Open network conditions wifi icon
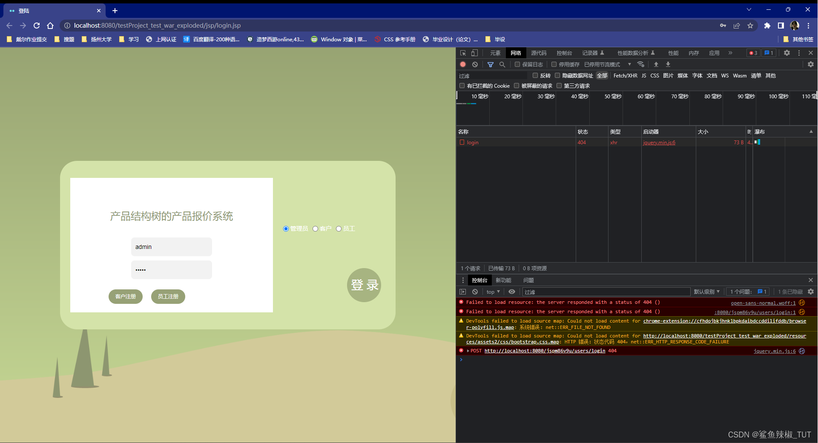Screen dimensions: 818x443 click(x=640, y=64)
